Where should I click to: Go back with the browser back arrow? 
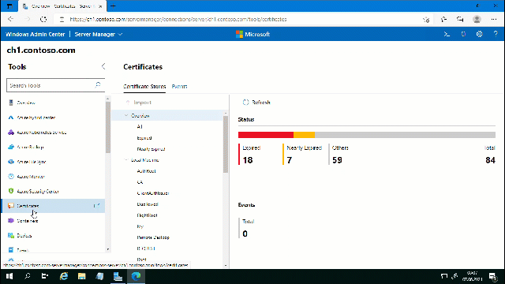click(x=10, y=19)
